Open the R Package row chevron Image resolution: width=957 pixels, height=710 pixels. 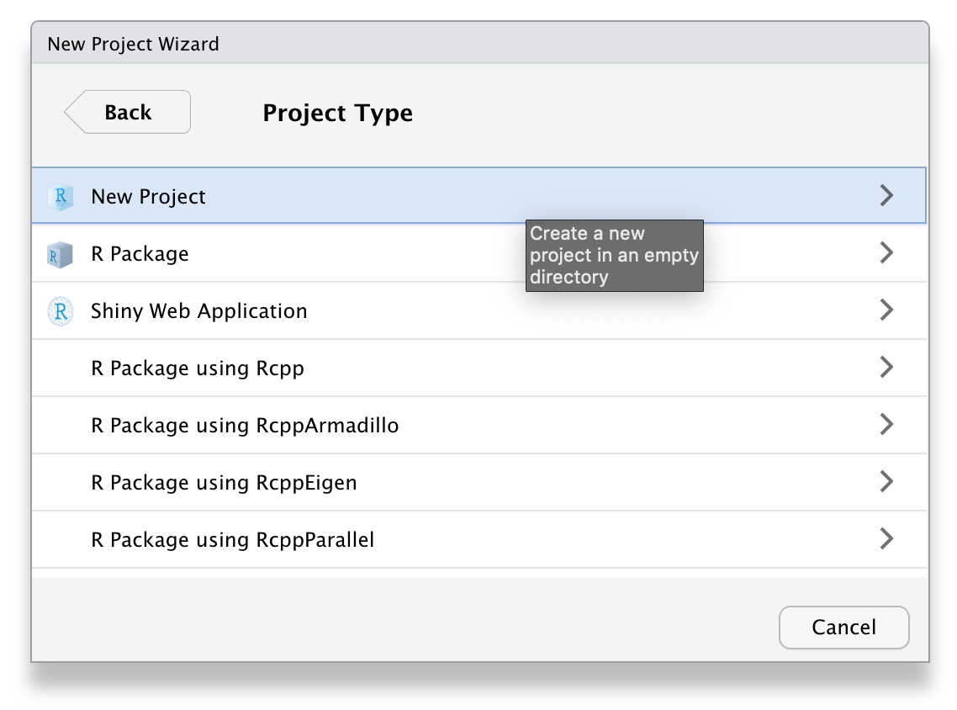886,252
